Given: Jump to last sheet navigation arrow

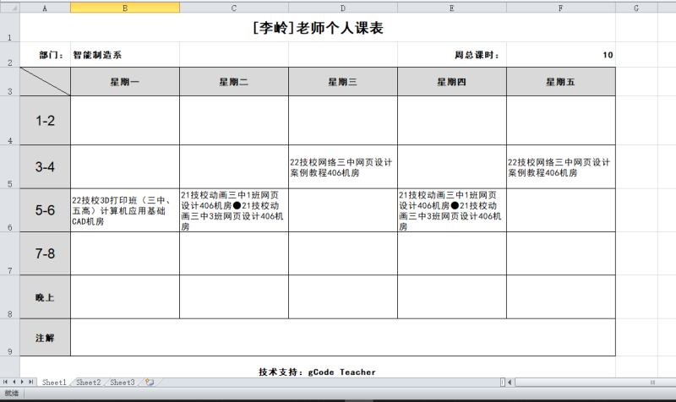Looking at the screenshot, I should click(x=32, y=383).
